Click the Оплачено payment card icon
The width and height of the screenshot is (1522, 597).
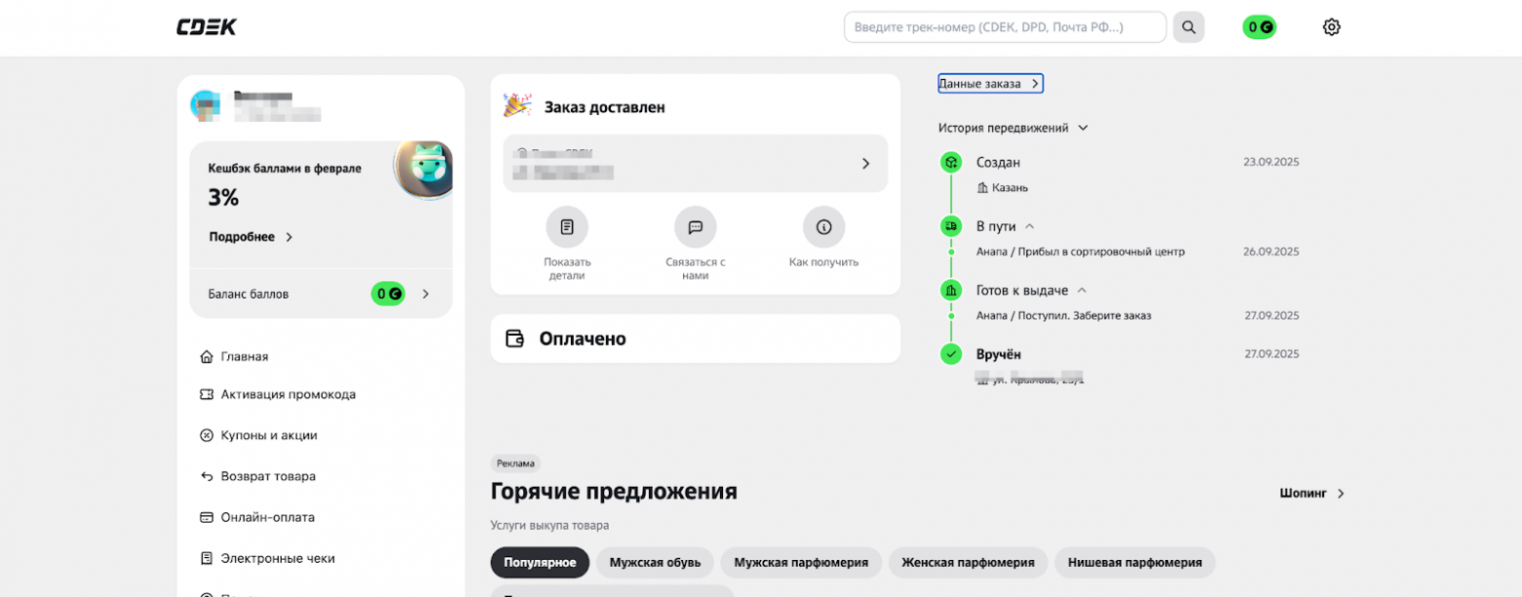[514, 338]
